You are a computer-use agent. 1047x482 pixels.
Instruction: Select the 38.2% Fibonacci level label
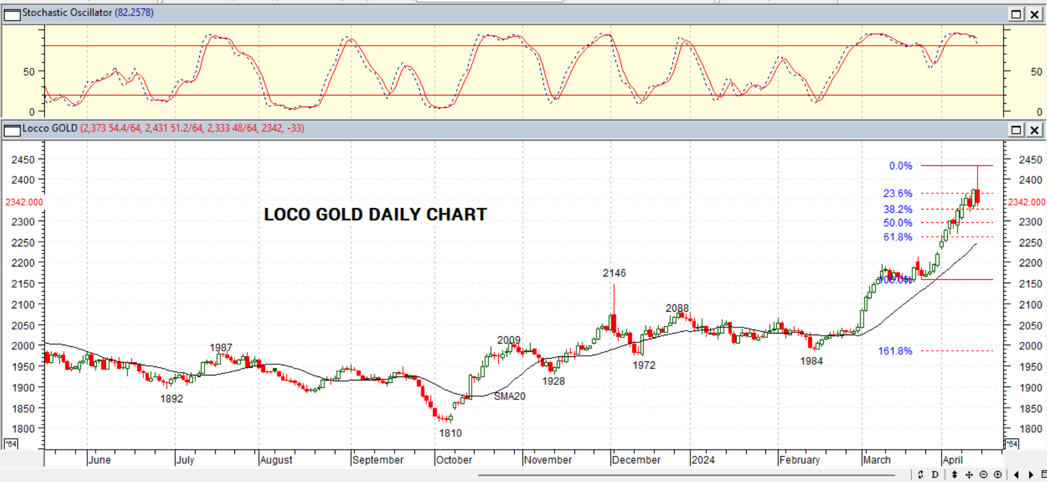[x=897, y=209]
